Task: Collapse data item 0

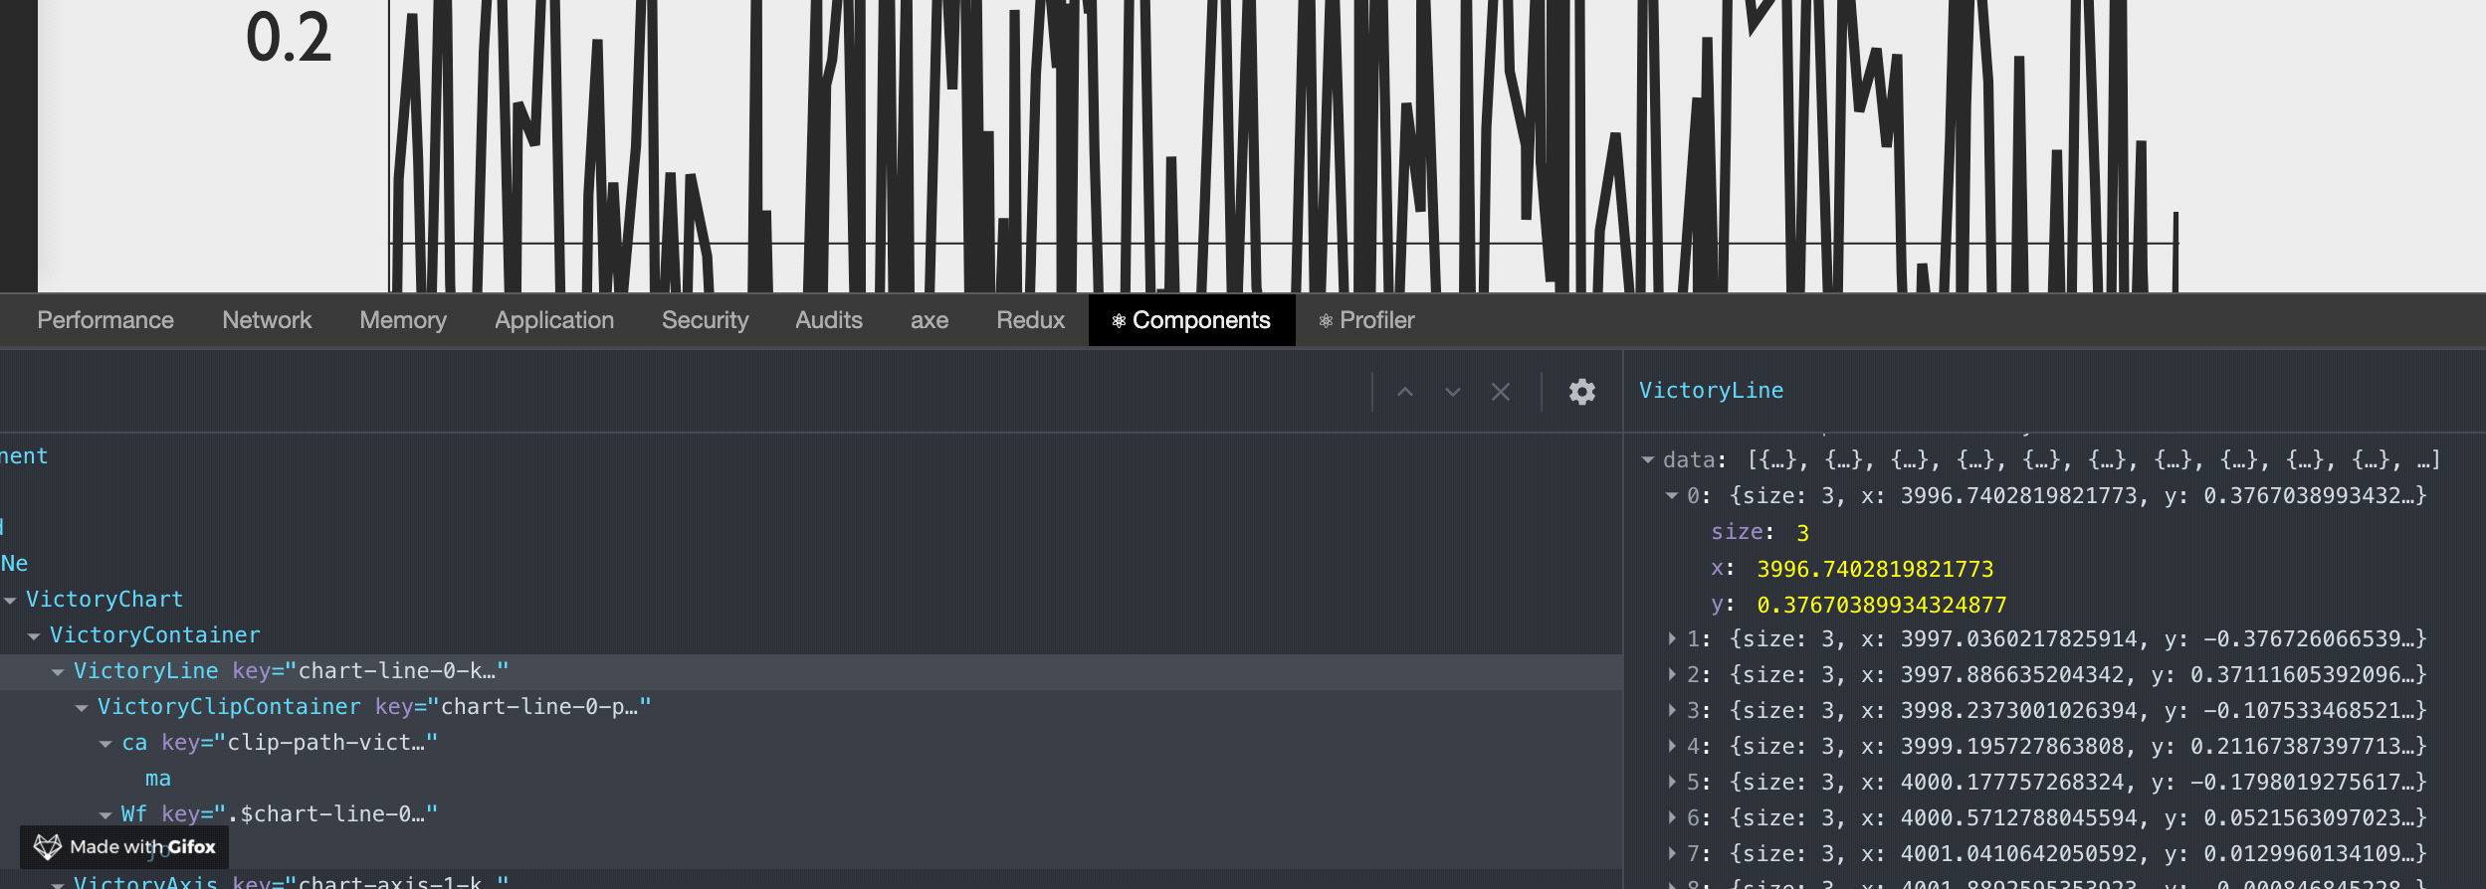Action: pos(1672,496)
